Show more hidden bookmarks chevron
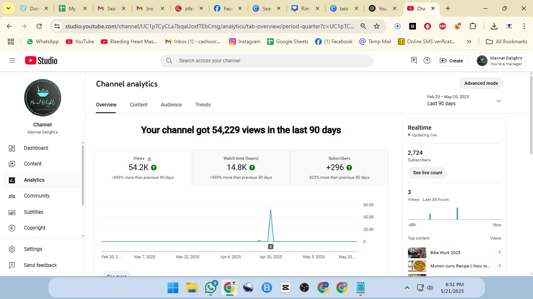The height and width of the screenshot is (299, 533). [469, 42]
